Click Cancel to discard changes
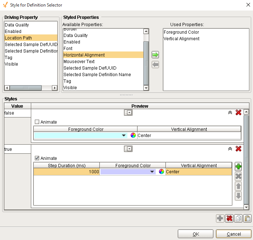Viewport: 253px width, 240px height. pyautogui.click(x=234, y=234)
